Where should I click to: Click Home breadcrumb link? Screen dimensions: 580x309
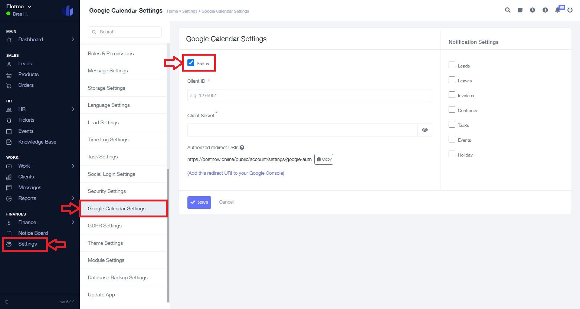173,11
